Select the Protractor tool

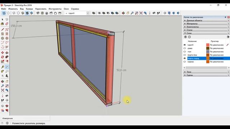coord(3,71)
